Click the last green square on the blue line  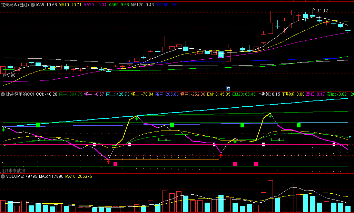[298, 125]
